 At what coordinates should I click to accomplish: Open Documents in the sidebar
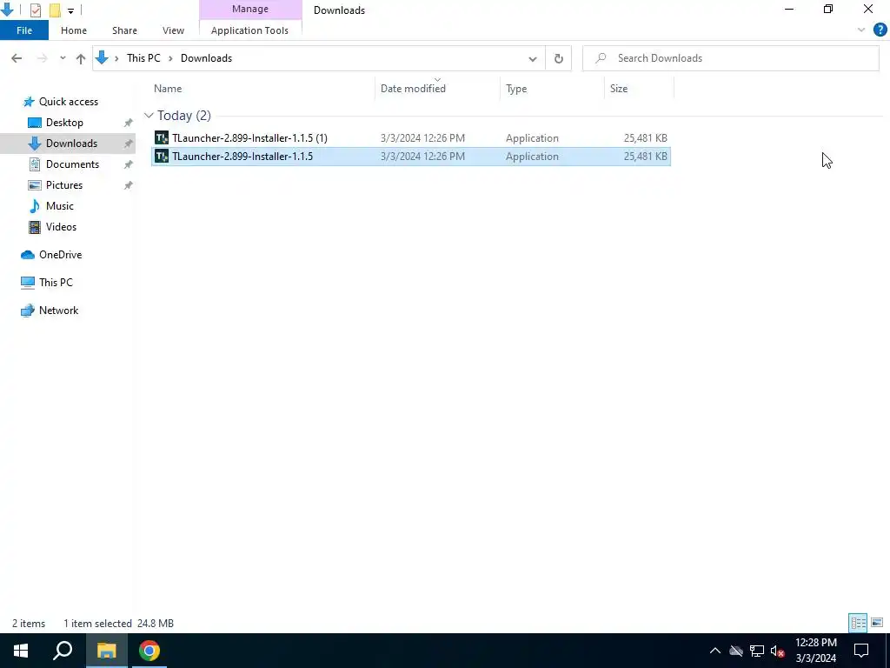point(72,164)
